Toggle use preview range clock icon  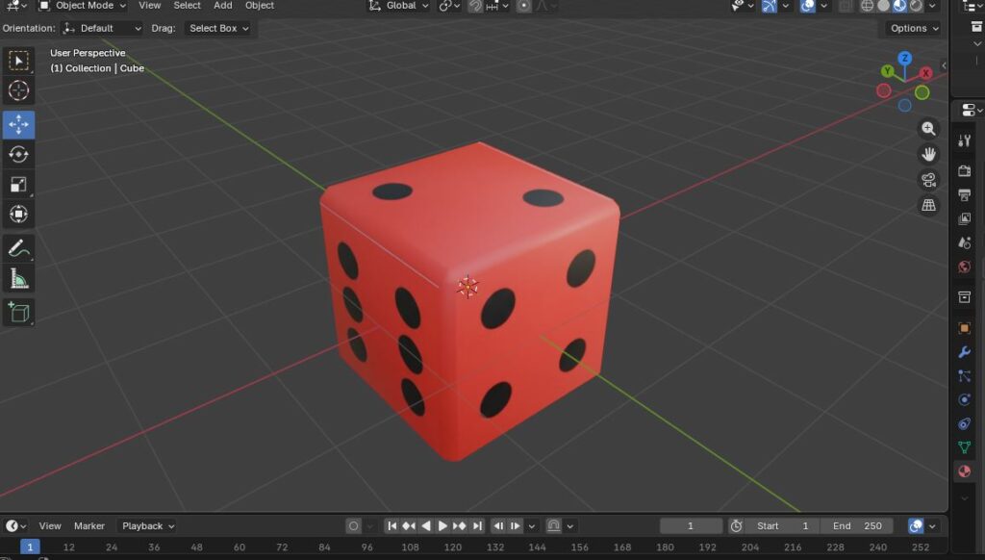pos(736,526)
